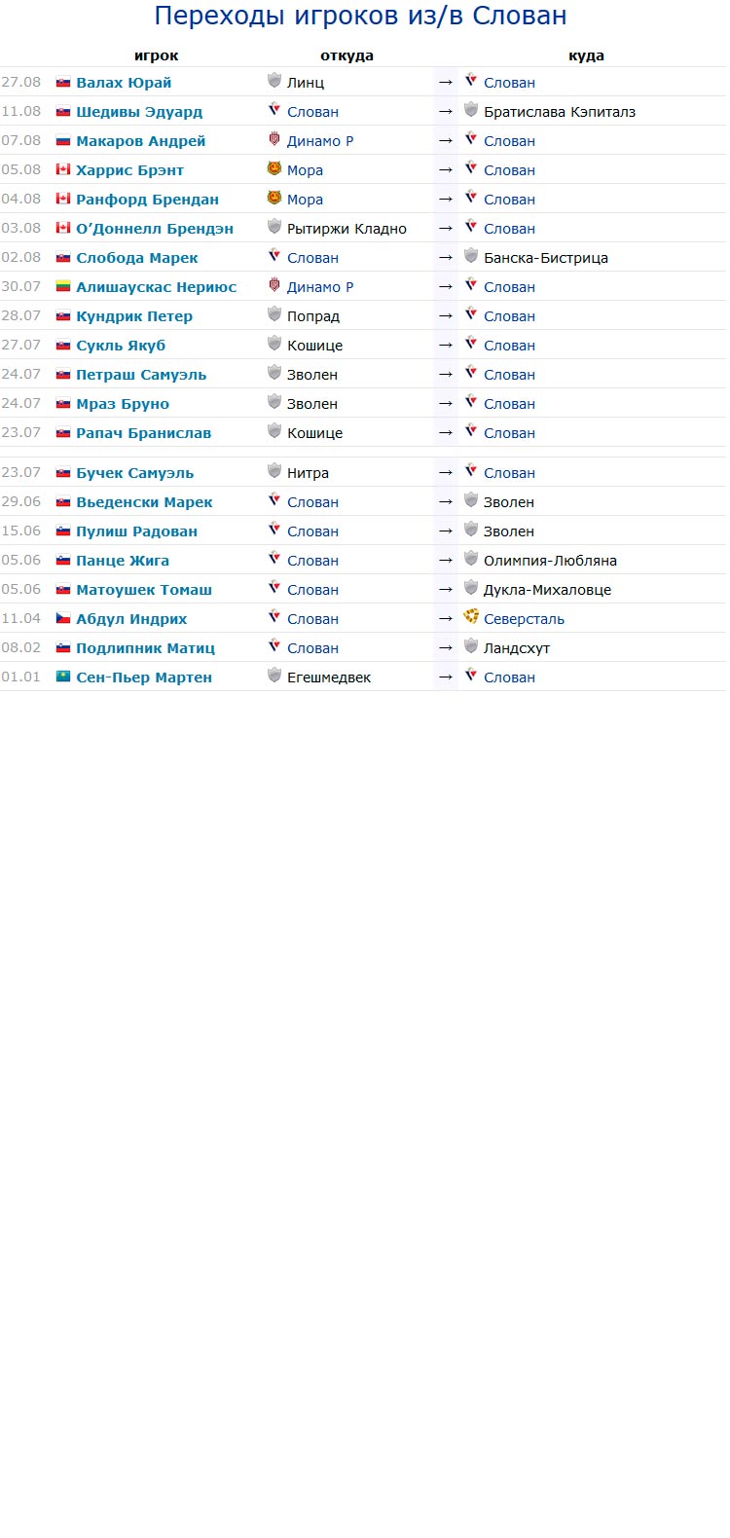The image size is (730, 1538).
Task: Open Бучек Самуэль player link
Action: (135, 473)
